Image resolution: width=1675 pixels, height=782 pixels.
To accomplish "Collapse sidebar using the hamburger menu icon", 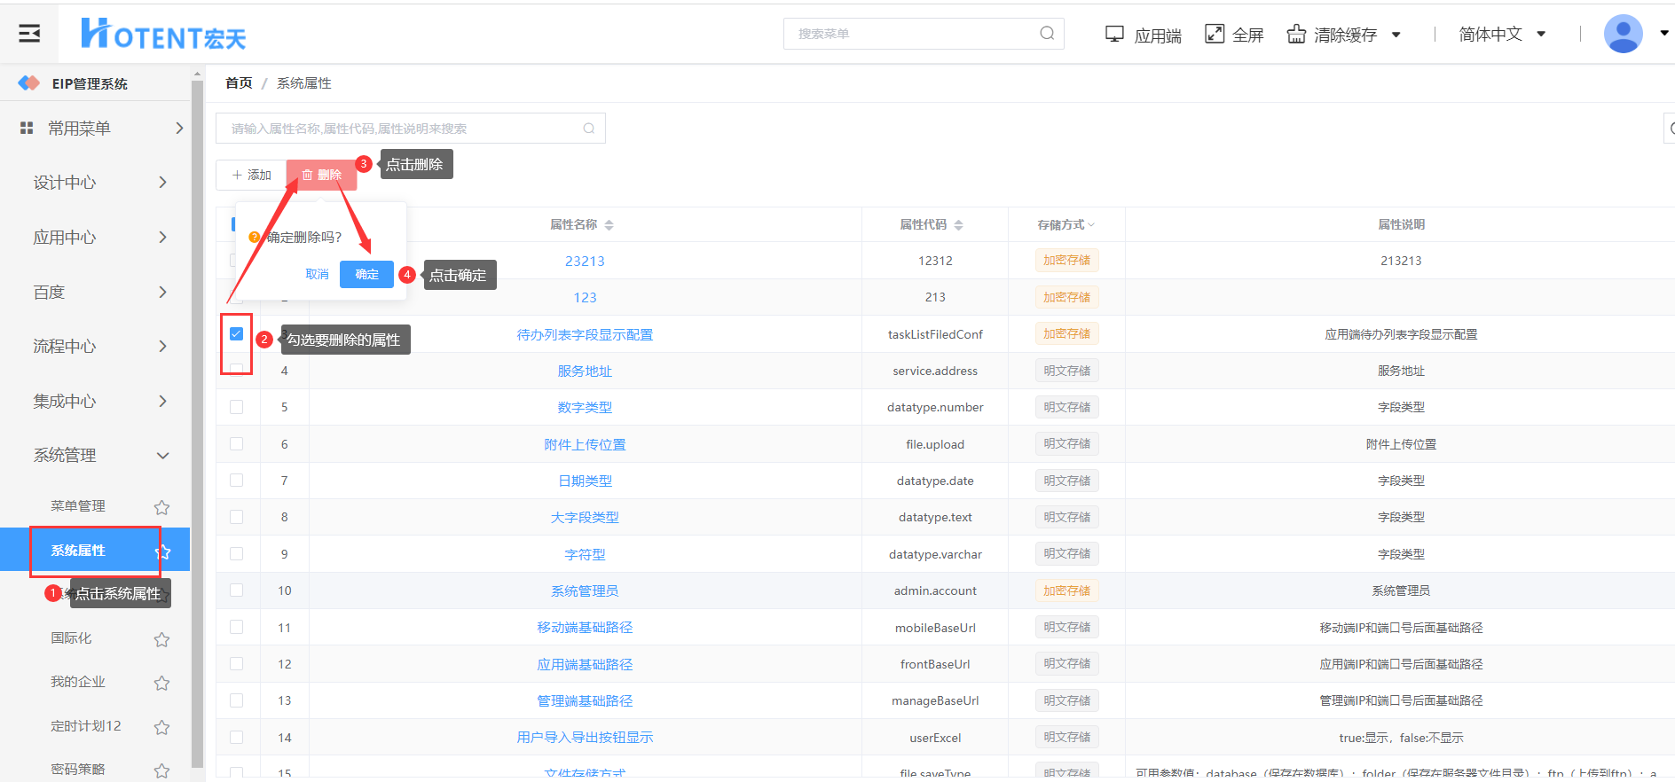I will 29,34.
